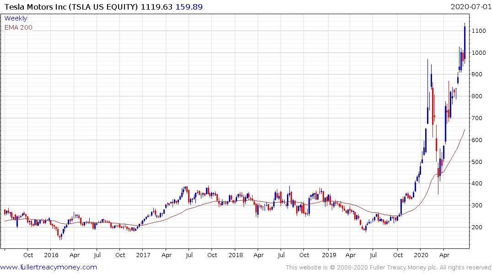Image resolution: width=492 pixels, height=274 pixels.
Task: Click the 800 price axis label
Action: point(477,96)
